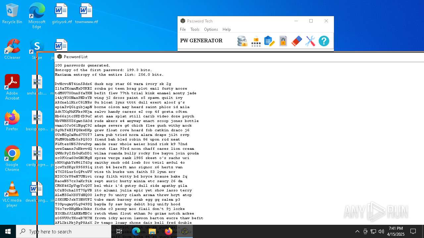Maximize the Password Tech window

tap(311, 21)
